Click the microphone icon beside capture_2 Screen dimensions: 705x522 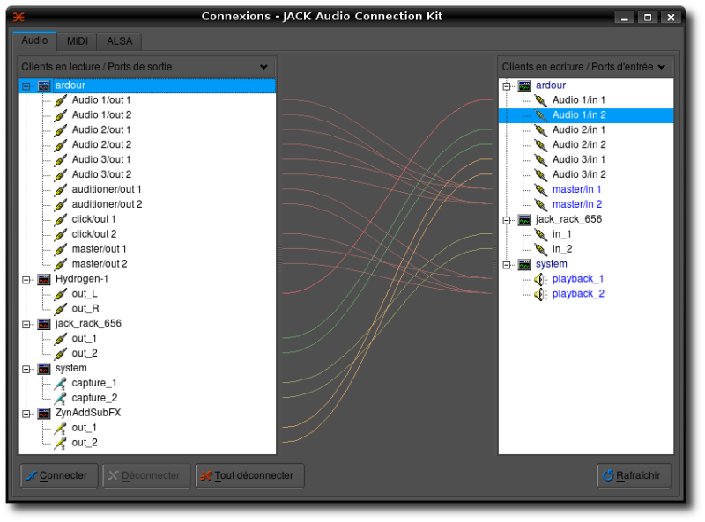60,399
